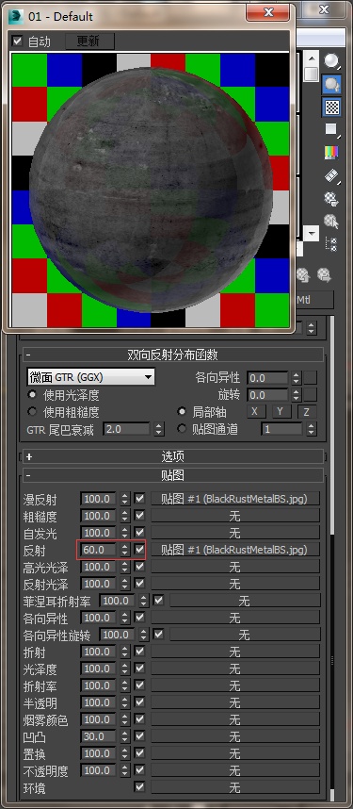Viewport: 353px width, 809px height.
Task: Click the 更新 update button
Action: (x=89, y=41)
